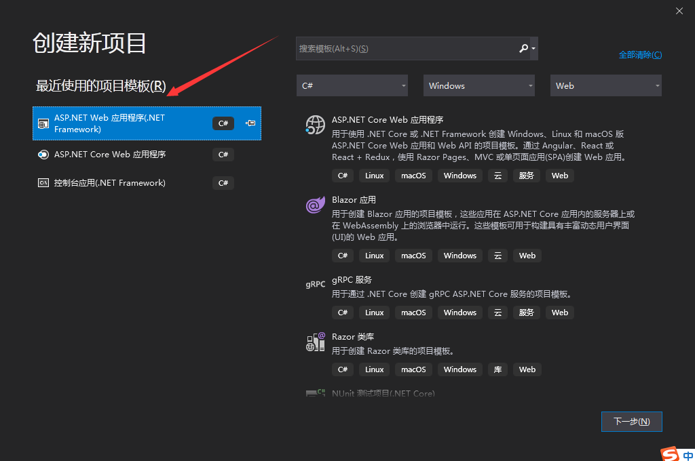
Task: Choose the Razor 类库 template title
Action: [x=353, y=336]
